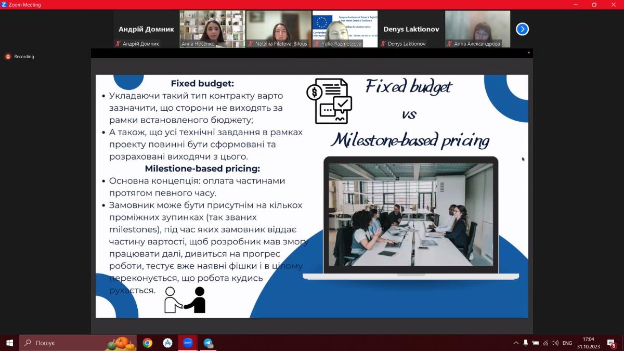This screenshot has height=351, width=624.
Task: Switch the ENG input language
Action: (x=567, y=343)
